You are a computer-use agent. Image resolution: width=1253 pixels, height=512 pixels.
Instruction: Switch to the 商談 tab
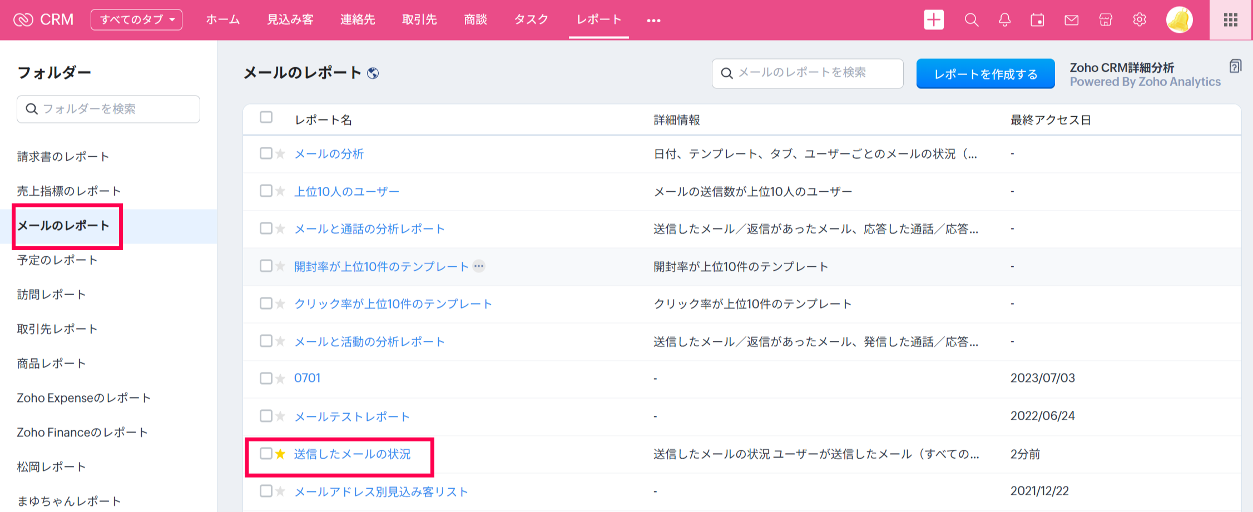pyautogui.click(x=476, y=20)
